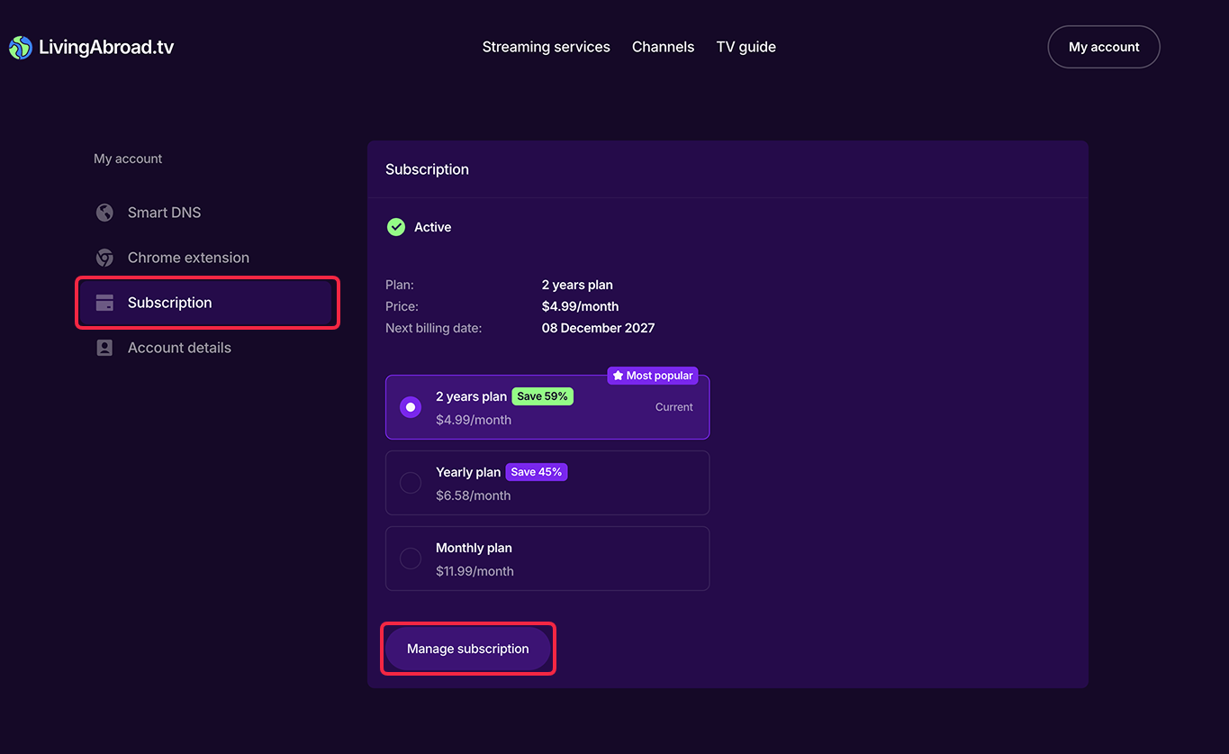The height and width of the screenshot is (754, 1229).
Task: Click the My account button
Action: pos(1103,47)
